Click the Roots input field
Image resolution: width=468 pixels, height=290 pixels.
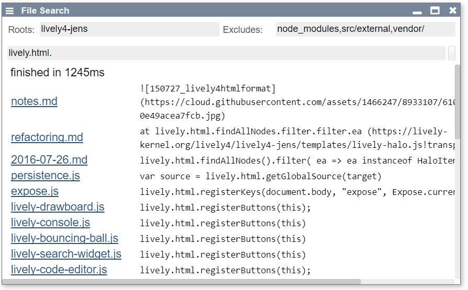[129, 29]
